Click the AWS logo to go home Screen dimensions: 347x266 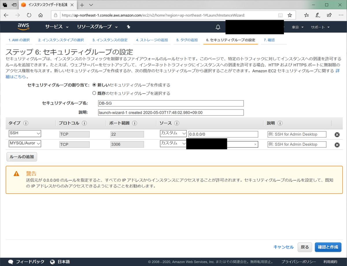(23, 27)
